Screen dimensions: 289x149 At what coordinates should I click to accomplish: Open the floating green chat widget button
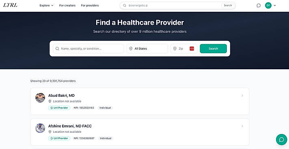(281, 140)
